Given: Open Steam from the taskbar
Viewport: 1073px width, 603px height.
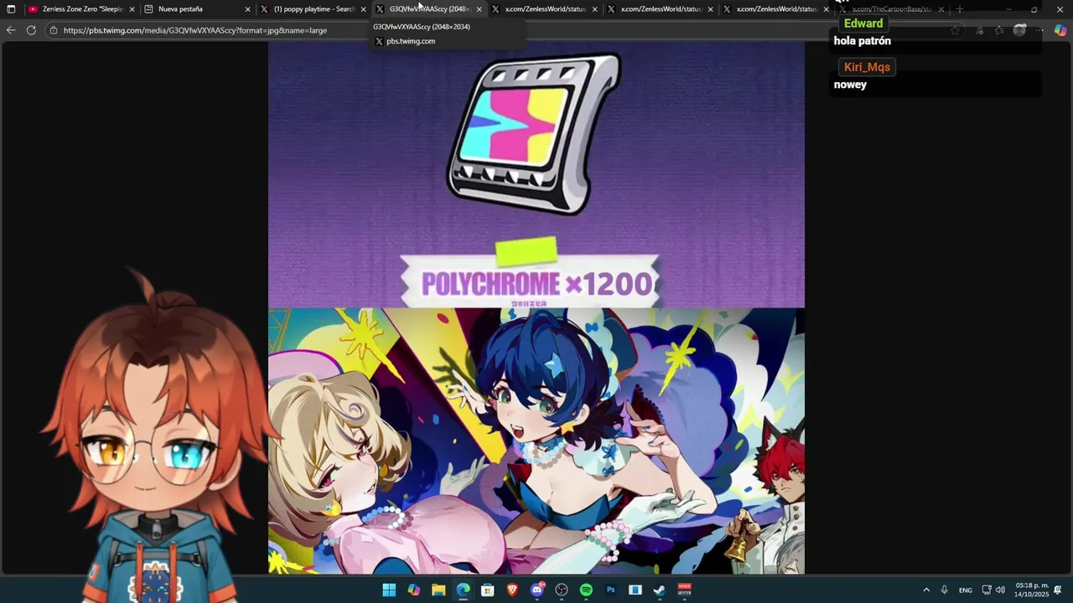Looking at the screenshot, I should (660, 590).
